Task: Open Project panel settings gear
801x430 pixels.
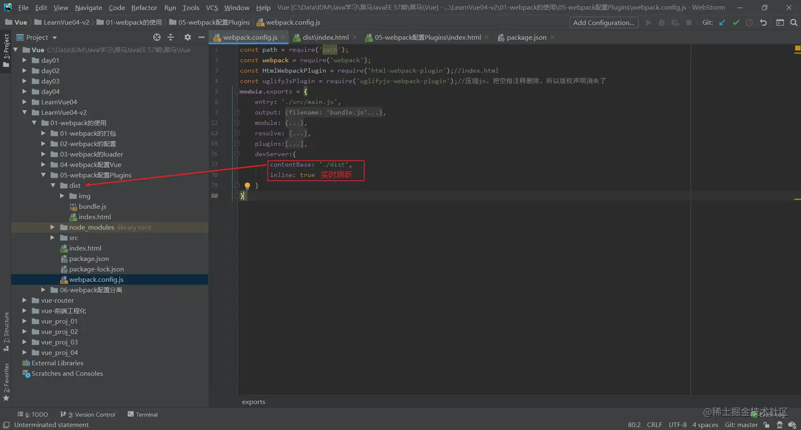Action: pyautogui.click(x=188, y=37)
